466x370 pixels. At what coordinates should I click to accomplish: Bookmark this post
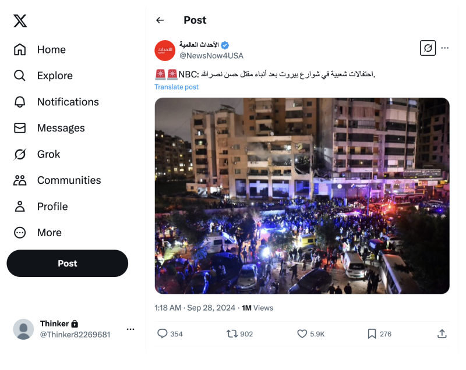(372, 333)
